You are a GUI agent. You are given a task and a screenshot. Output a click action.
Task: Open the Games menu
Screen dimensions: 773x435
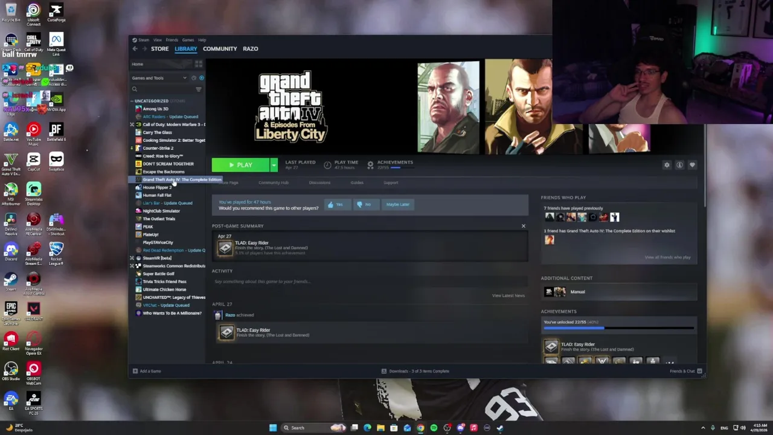pyautogui.click(x=188, y=40)
